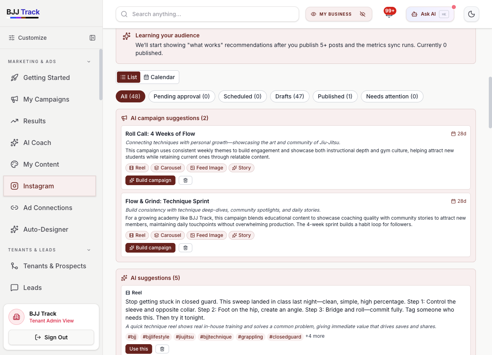Filter by Pending approval (0)
Screen dimensions: 492x355
[182, 96]
